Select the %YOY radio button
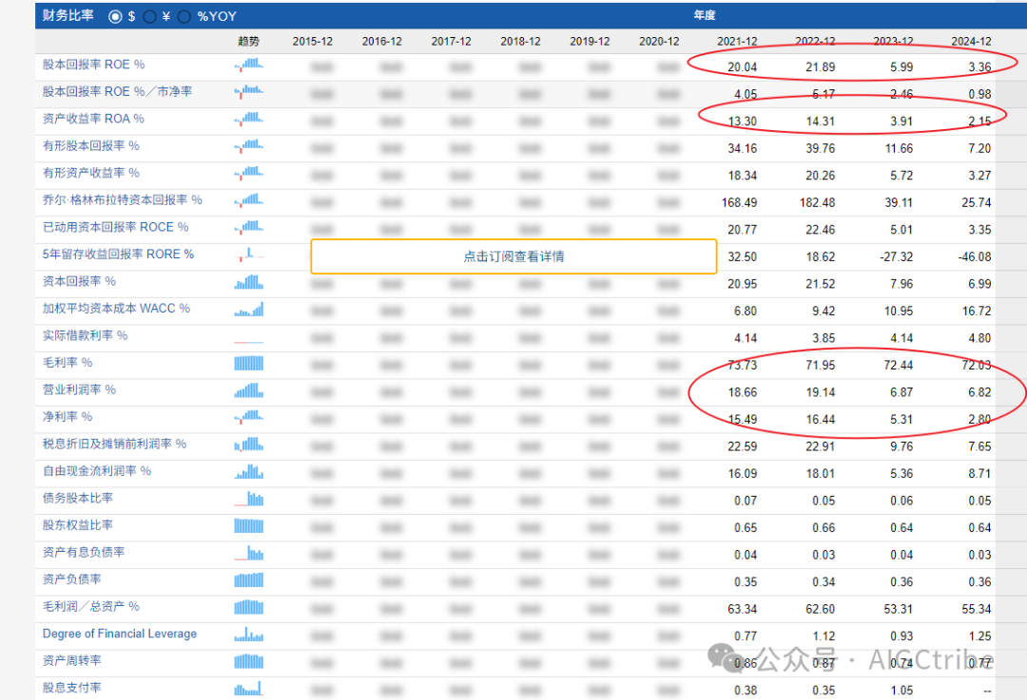 point(184,16)
